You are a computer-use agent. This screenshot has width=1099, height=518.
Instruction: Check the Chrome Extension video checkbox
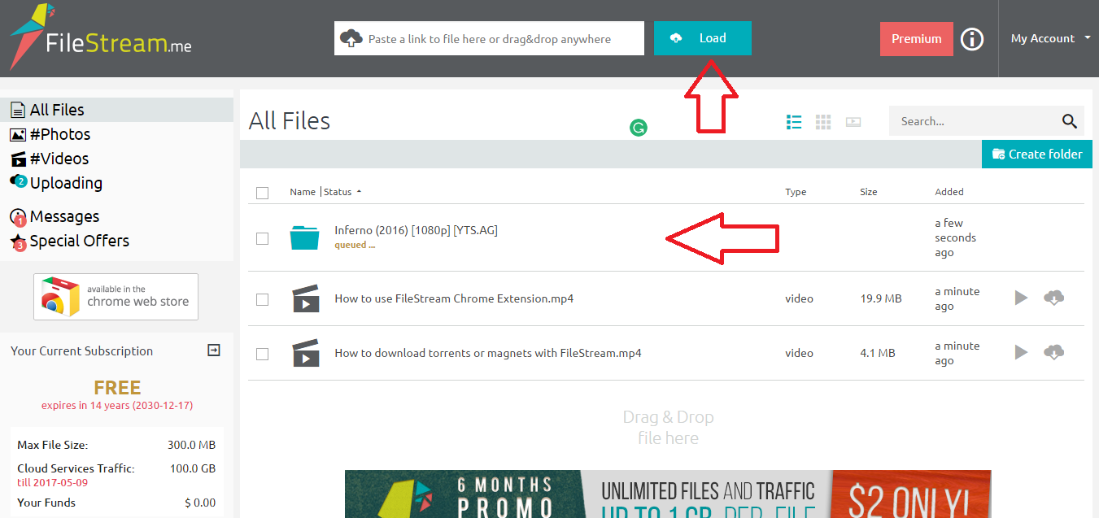(262, 299)
